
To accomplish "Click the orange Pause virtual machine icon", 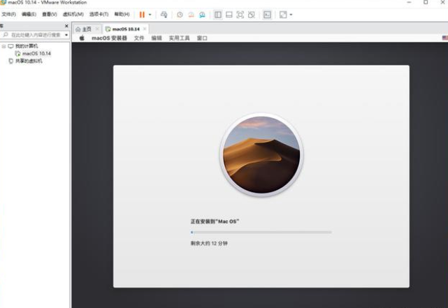I will coord(142,14).
